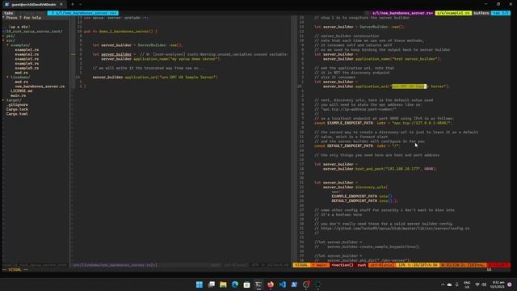Image resolution: width=517 pixels, height=291 pixels.
Task: Select the purple new_barebones_server.rs buffer tab
Action: coord(402,13)
